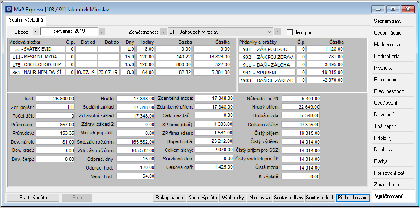Click the Neod. hod. field '64.00'

click(x=135, y=176)
